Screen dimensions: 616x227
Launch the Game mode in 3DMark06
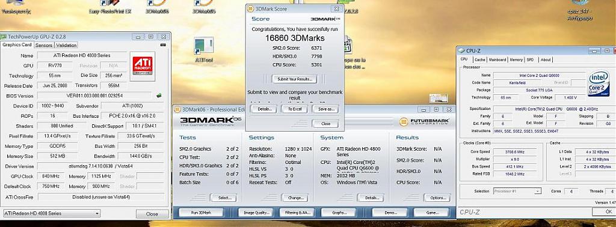pyautogui.click(x=432, y=213)
